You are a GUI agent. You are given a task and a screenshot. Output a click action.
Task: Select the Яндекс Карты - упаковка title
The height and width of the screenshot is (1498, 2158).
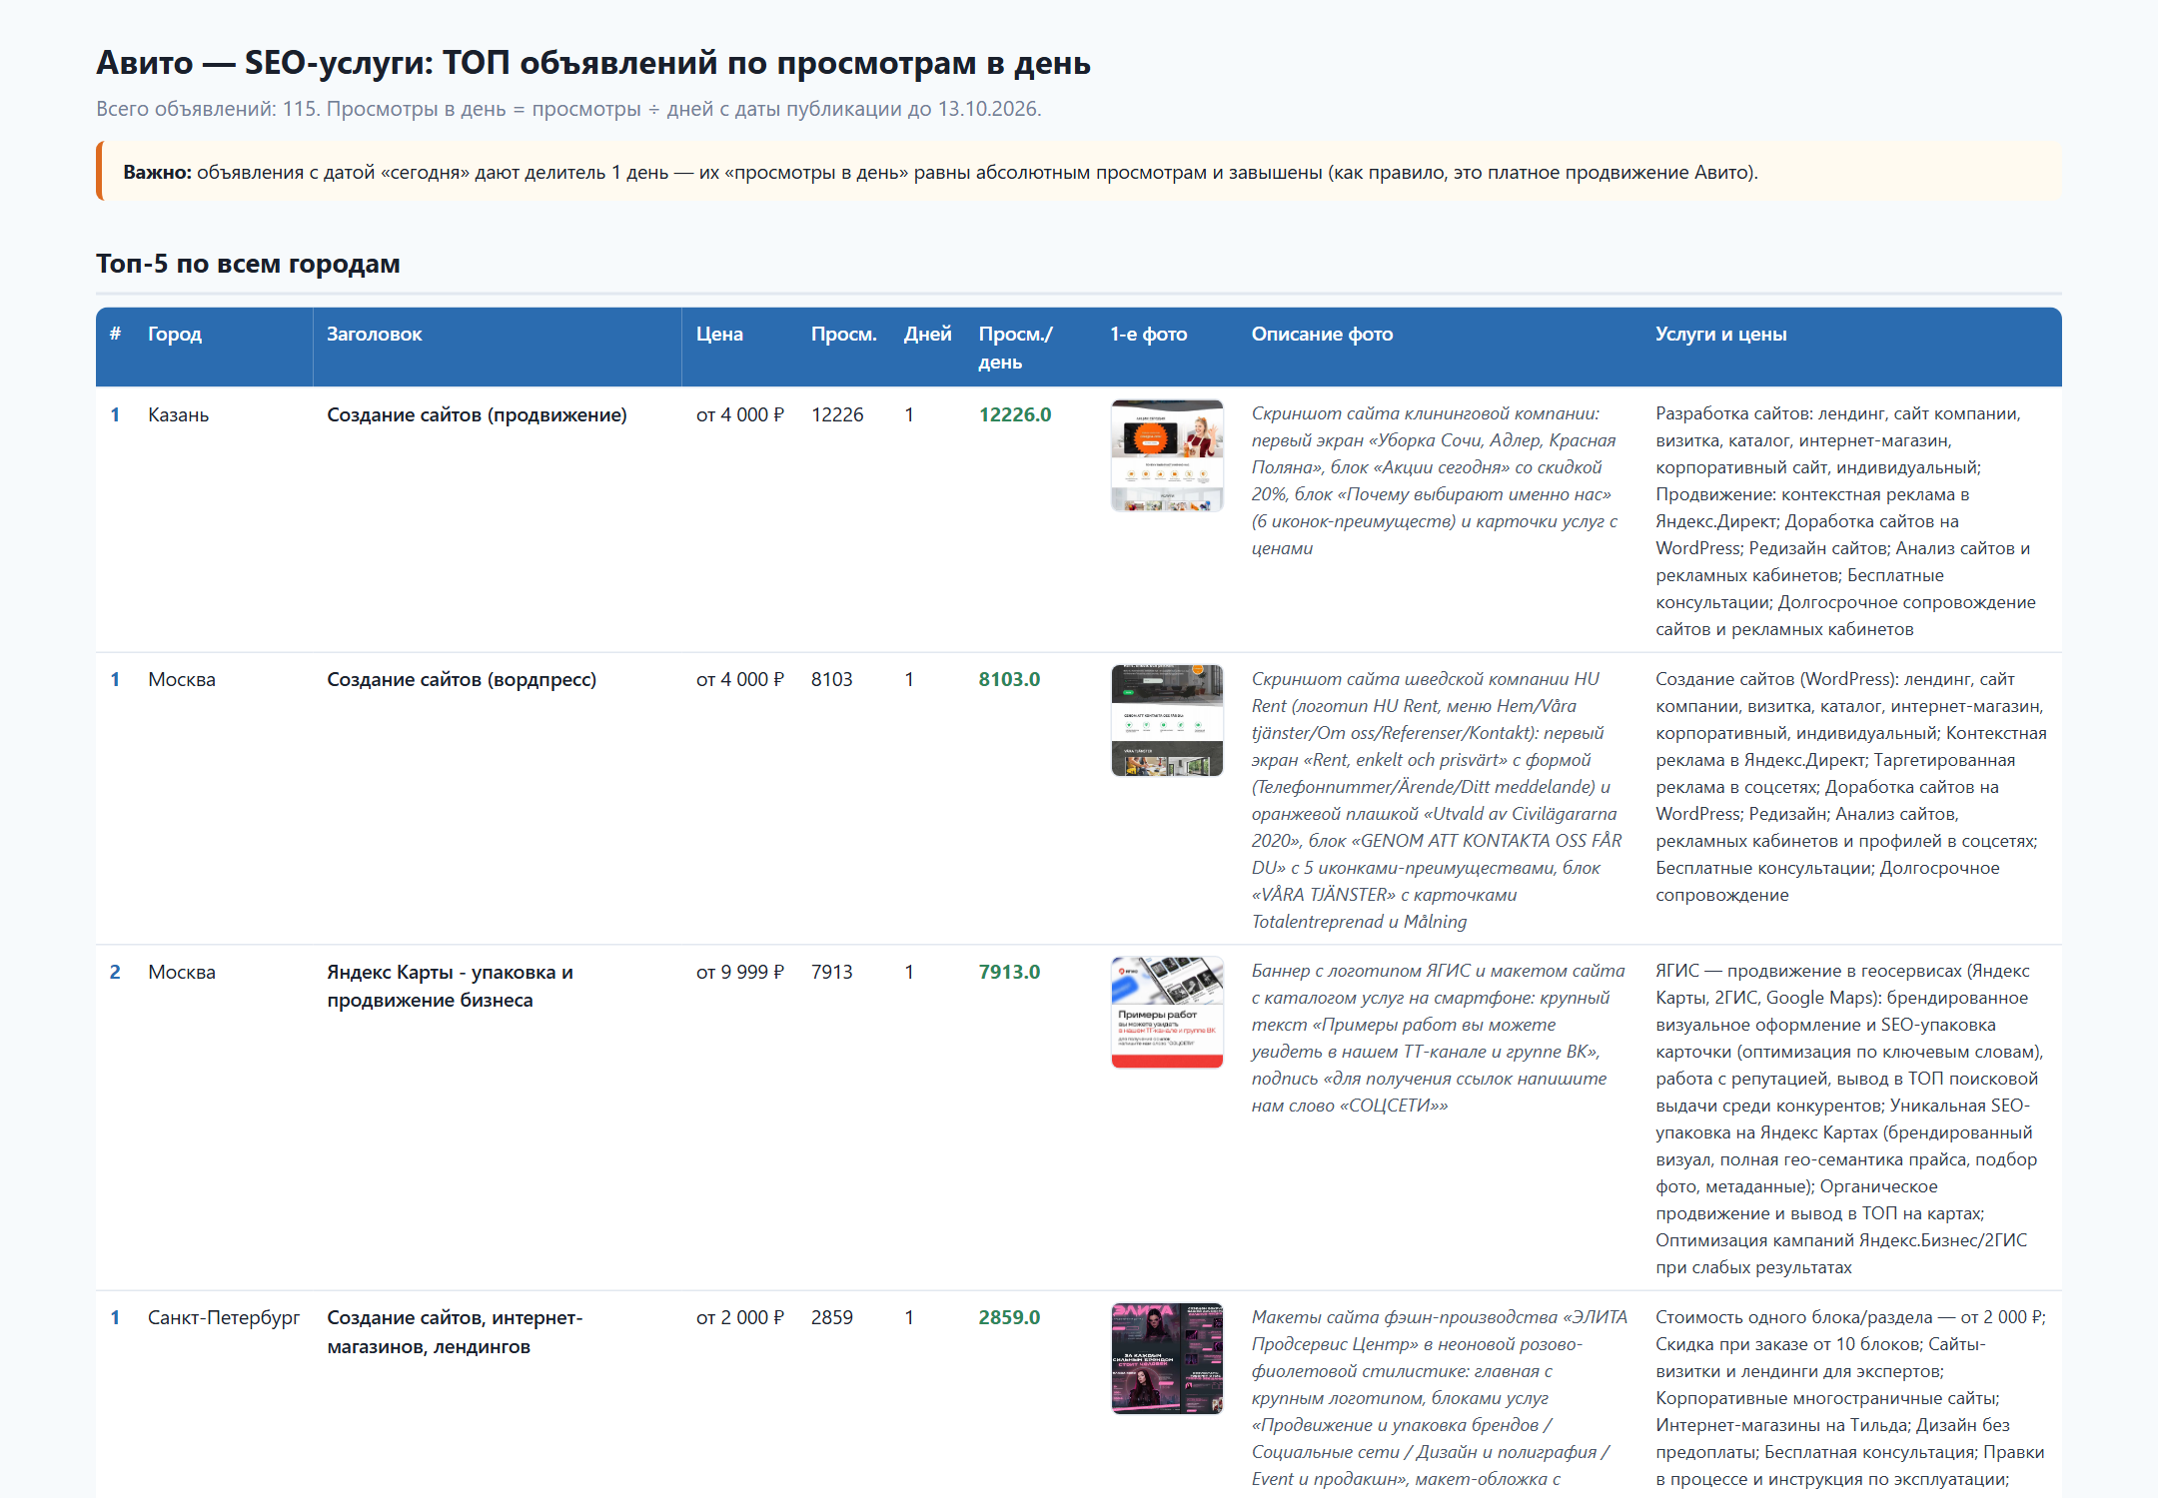click(451, 986)
